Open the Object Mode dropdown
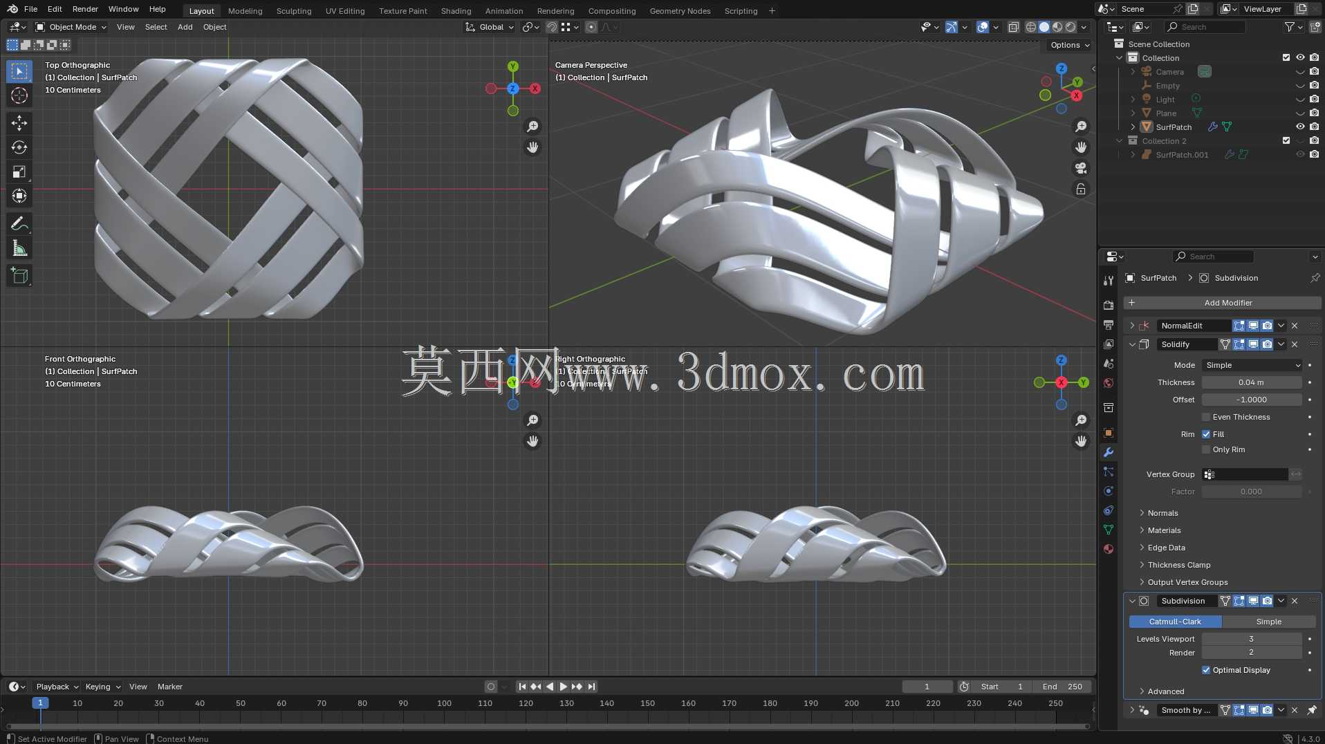Viewport: 1325px width, 744px height. [71, 27]
